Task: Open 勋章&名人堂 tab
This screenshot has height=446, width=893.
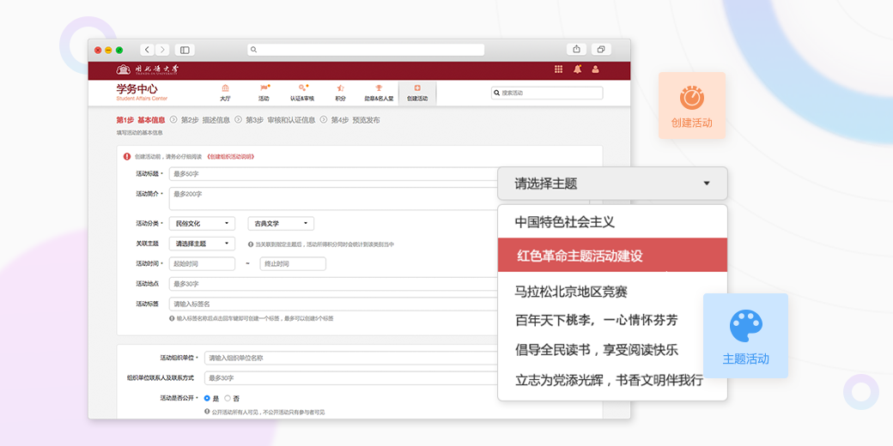Action: 379,93
